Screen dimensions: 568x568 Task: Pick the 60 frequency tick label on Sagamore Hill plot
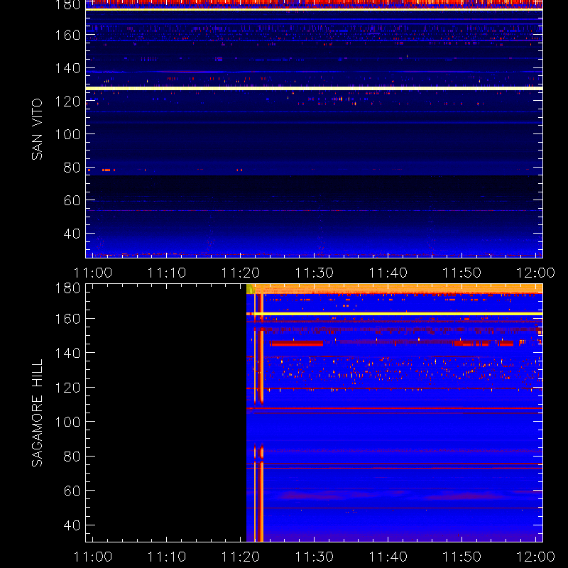coord(72,491)
